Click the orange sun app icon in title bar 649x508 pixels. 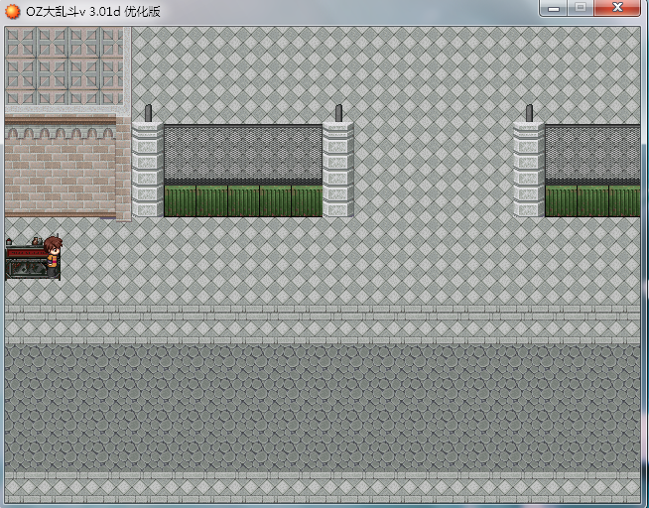[x=13, y=11]
